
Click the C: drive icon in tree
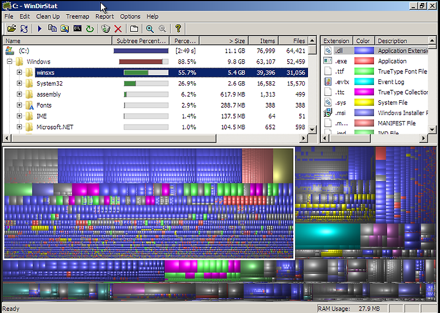click(x=10, y=51)
